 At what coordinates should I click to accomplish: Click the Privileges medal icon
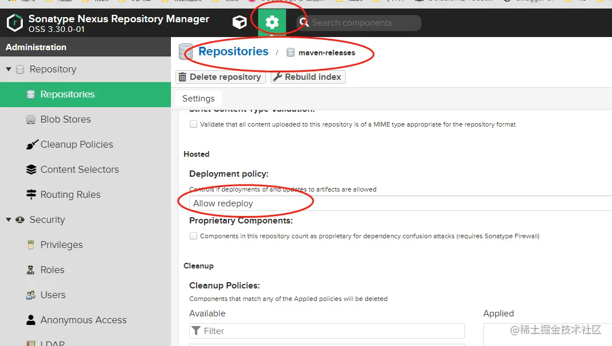[31, 245]
